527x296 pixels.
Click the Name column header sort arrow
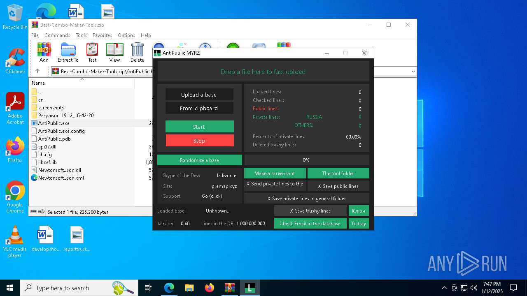click(82, 79)
